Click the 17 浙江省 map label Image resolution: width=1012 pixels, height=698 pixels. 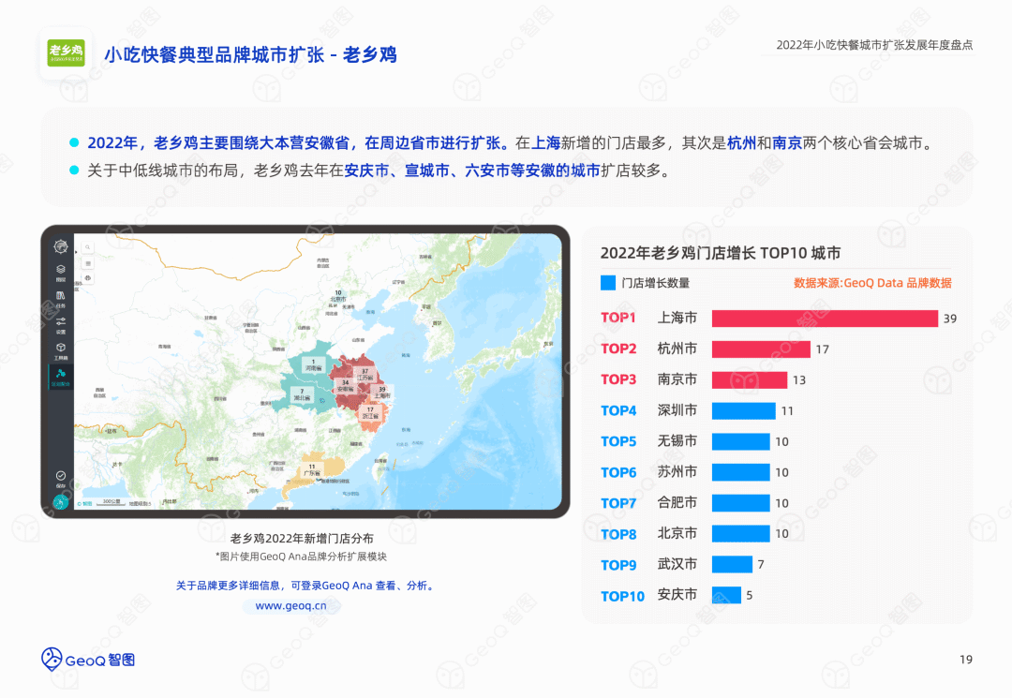(370, 413)
